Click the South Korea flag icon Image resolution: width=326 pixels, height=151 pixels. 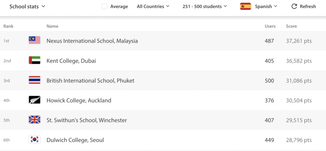point(34,140)
